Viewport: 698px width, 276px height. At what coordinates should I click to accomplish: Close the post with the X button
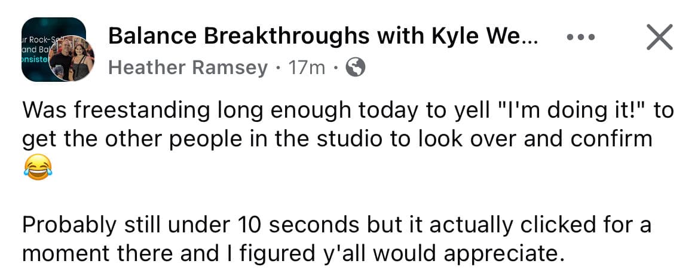pos(659,39)
